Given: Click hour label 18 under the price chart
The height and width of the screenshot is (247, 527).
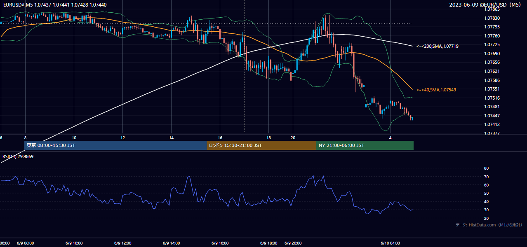Looking at the screenshot, I should pyautogui.click(x=268, y=137).
